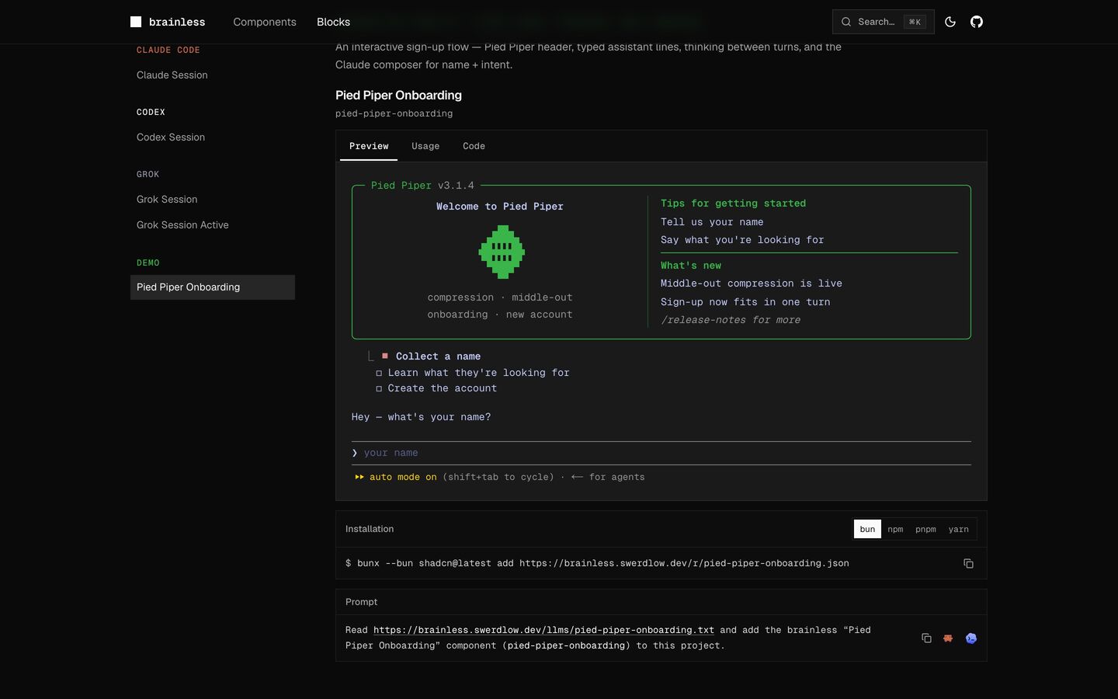The image size is (1118, 699).
Task: Click the brainless site name
Action: coord(177,22)
